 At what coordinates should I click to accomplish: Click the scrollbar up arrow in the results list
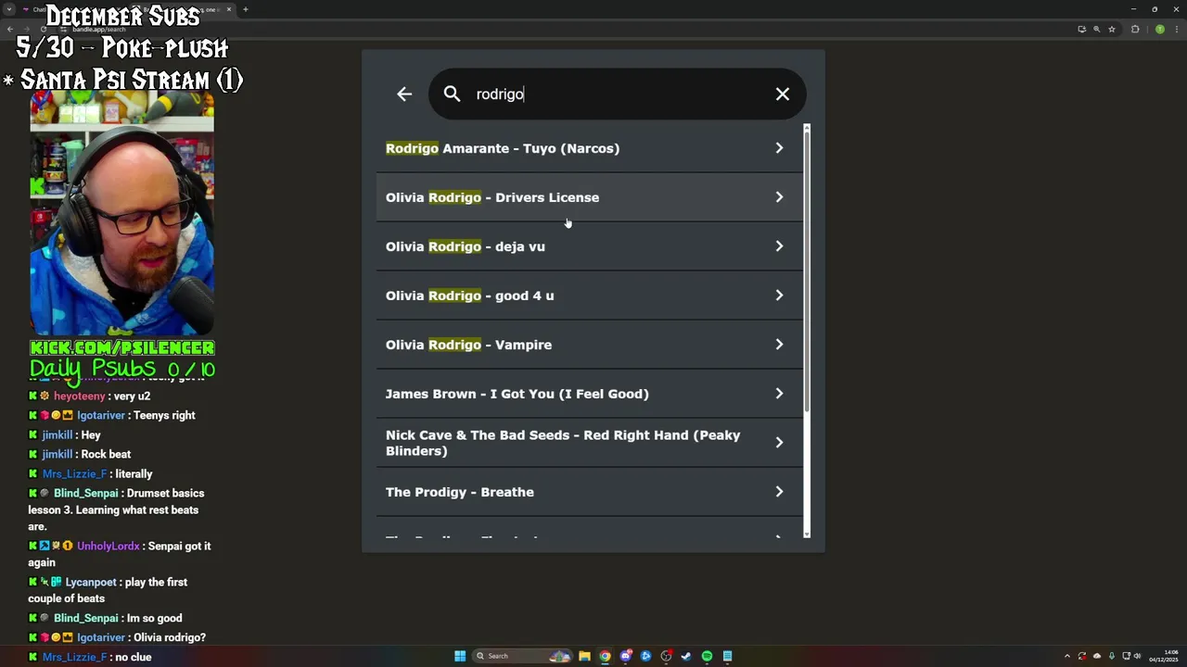pyautogui.click(x=807, y=127)
